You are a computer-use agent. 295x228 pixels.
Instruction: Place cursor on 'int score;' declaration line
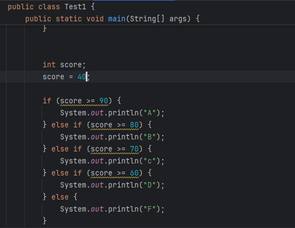(64, 65)
